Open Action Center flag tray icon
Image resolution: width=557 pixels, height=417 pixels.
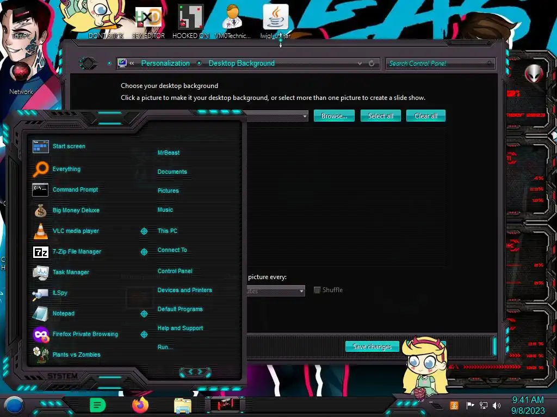pos(470,405)
